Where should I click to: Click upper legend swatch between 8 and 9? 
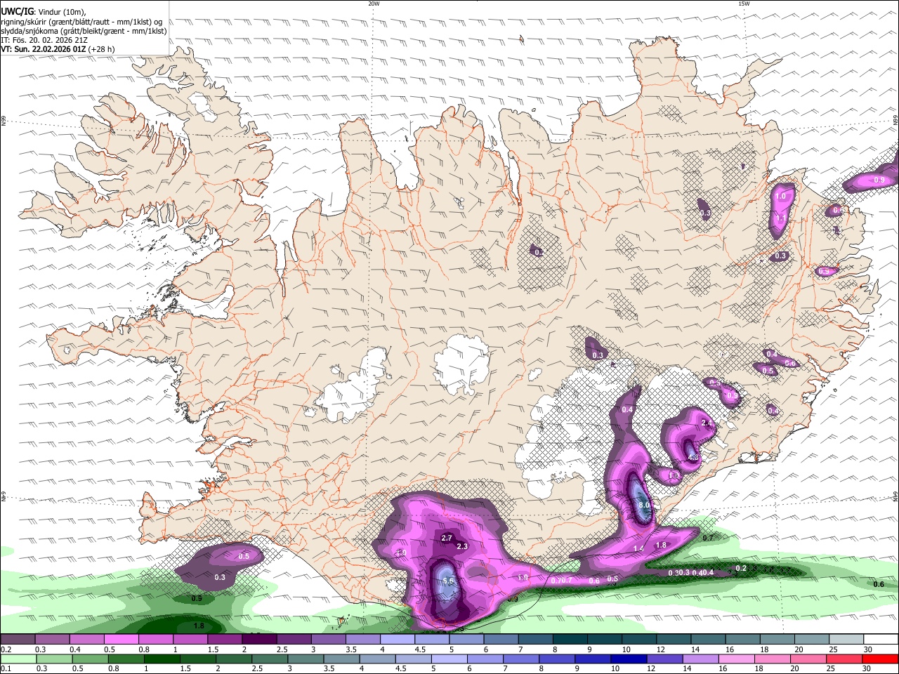(x=570, y=640)
